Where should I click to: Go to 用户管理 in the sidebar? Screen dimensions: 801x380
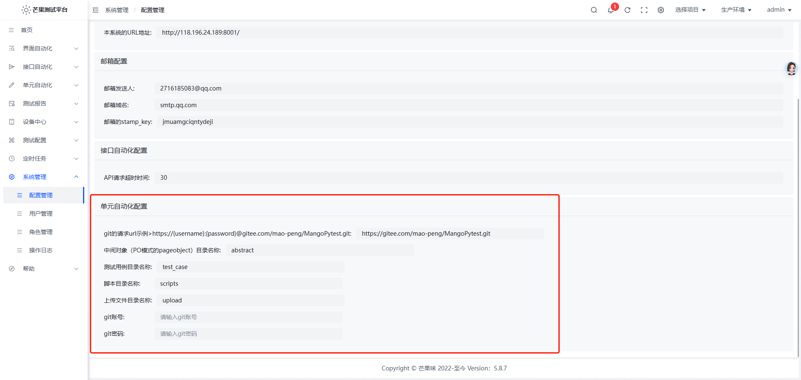(41, 214)
